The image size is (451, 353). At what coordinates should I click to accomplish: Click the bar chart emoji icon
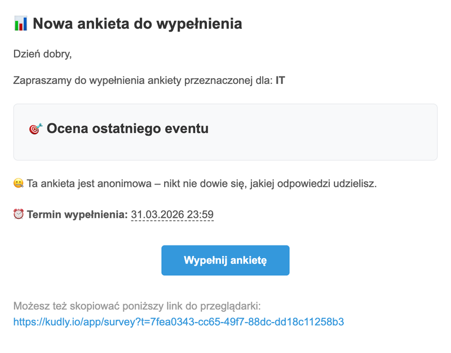click(x=20, y=24)
